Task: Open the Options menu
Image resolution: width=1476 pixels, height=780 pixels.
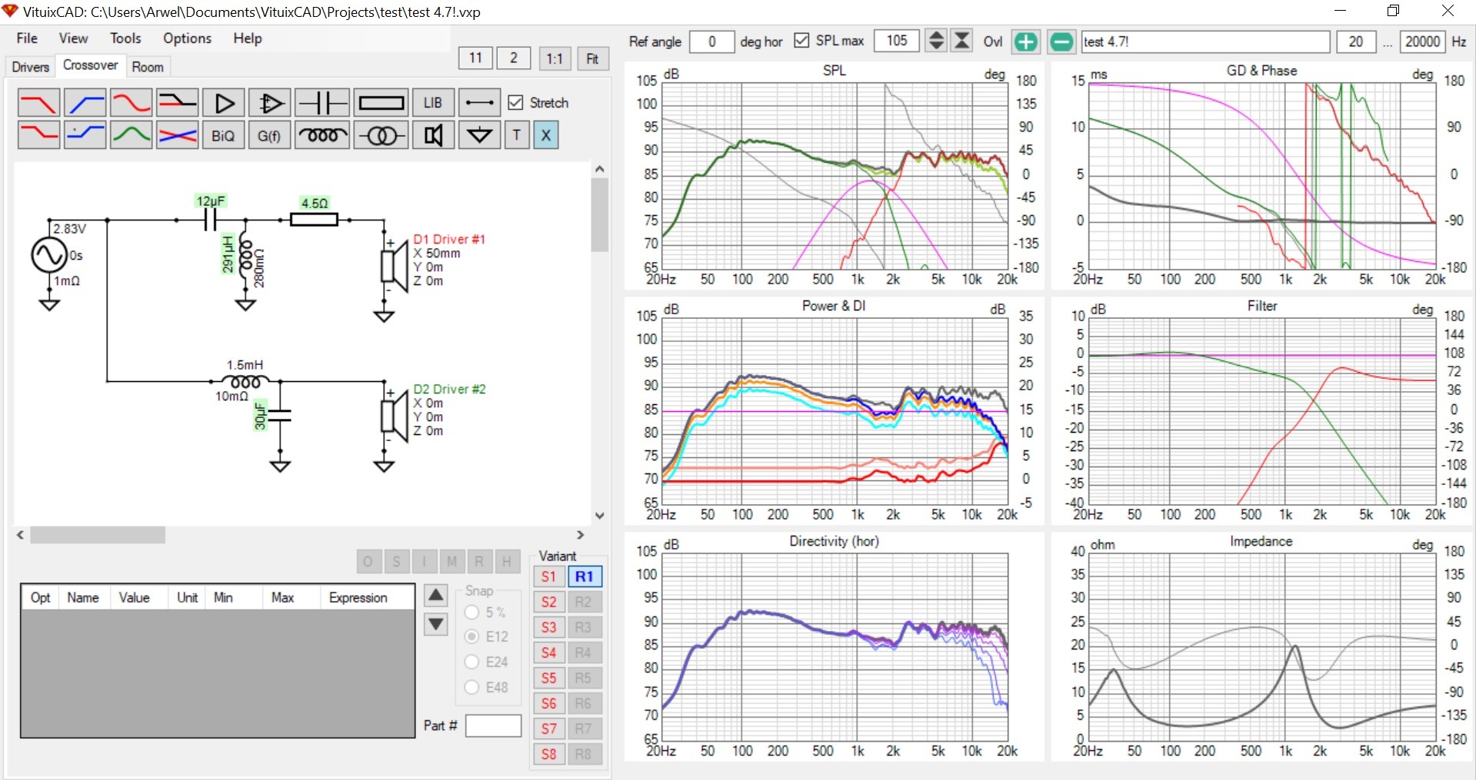Action: tap(187, 38)
